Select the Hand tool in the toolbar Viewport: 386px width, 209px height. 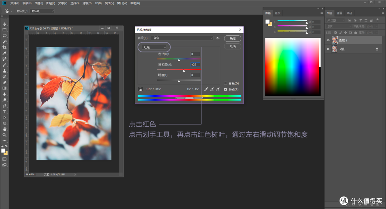(5, 129)
